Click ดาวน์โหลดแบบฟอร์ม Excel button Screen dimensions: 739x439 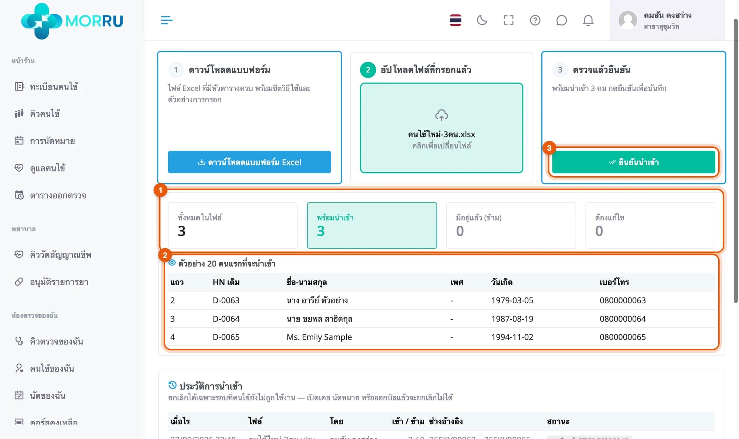249,162
